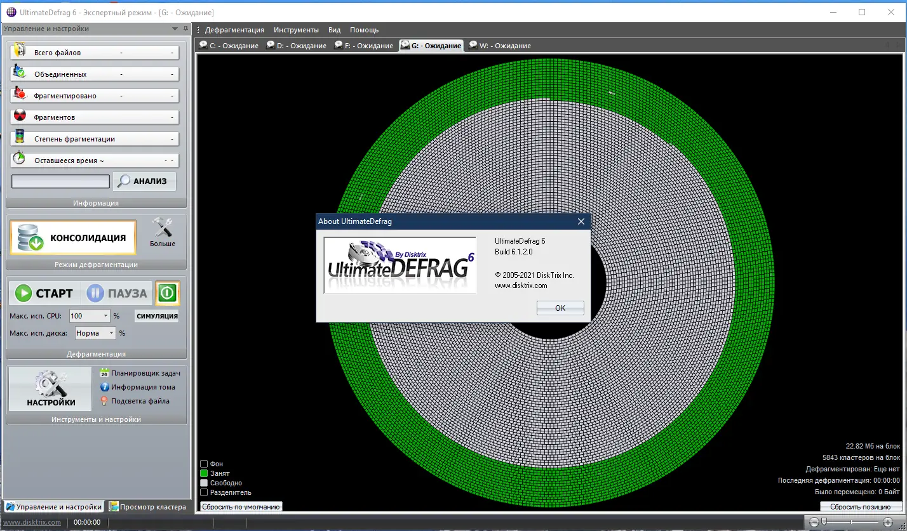Screen dimensions: 907x531
Task: Click КОНСОЛИДАЦИЯ defrag mode button
Action: click(72, 236)
